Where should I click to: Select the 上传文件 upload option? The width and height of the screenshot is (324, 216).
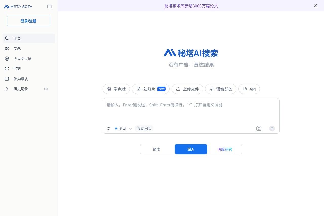187,89
